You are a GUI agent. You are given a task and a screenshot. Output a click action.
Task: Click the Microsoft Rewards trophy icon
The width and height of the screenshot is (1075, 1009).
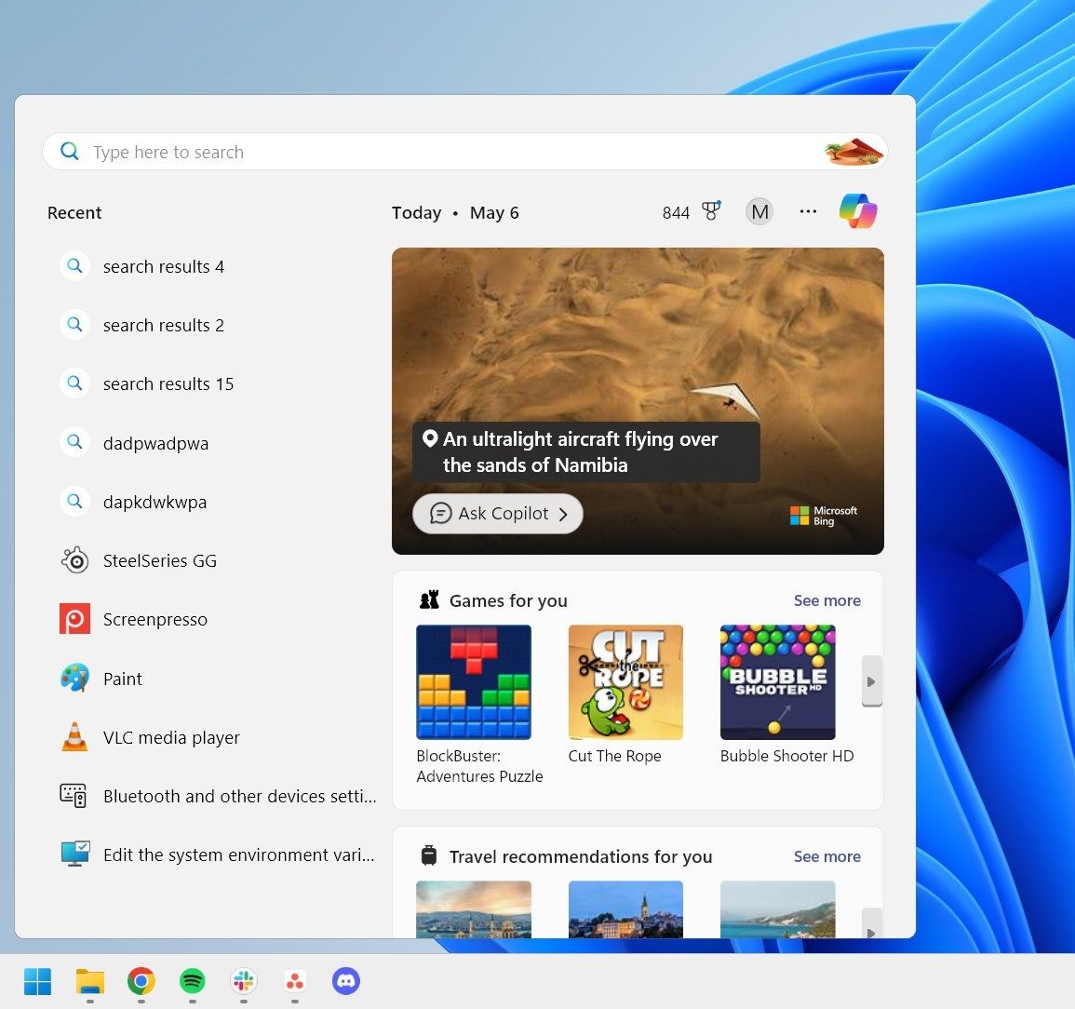coord(710,211)
